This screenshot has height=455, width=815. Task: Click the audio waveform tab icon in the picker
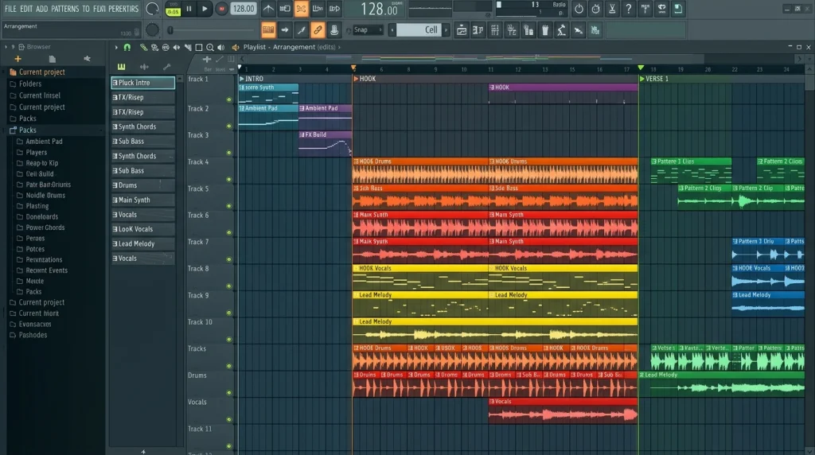144,67
